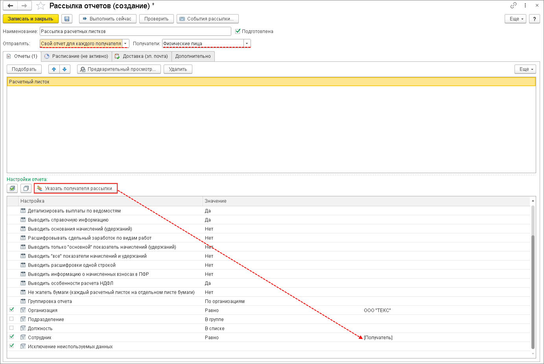Open the Дополнительно tab
The width and height of the screenshot is (544, 364).
click(193, 56)
